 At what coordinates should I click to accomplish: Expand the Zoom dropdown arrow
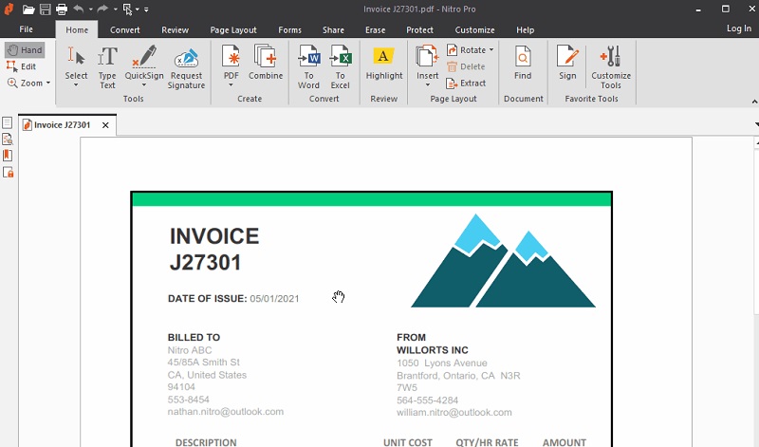click(48, 83)
